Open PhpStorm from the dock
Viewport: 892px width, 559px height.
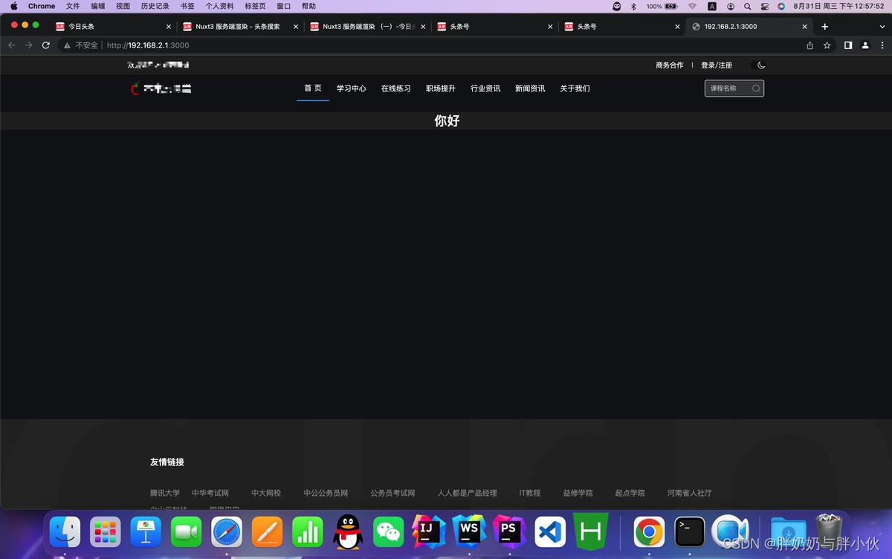click(x=510, y=531)
